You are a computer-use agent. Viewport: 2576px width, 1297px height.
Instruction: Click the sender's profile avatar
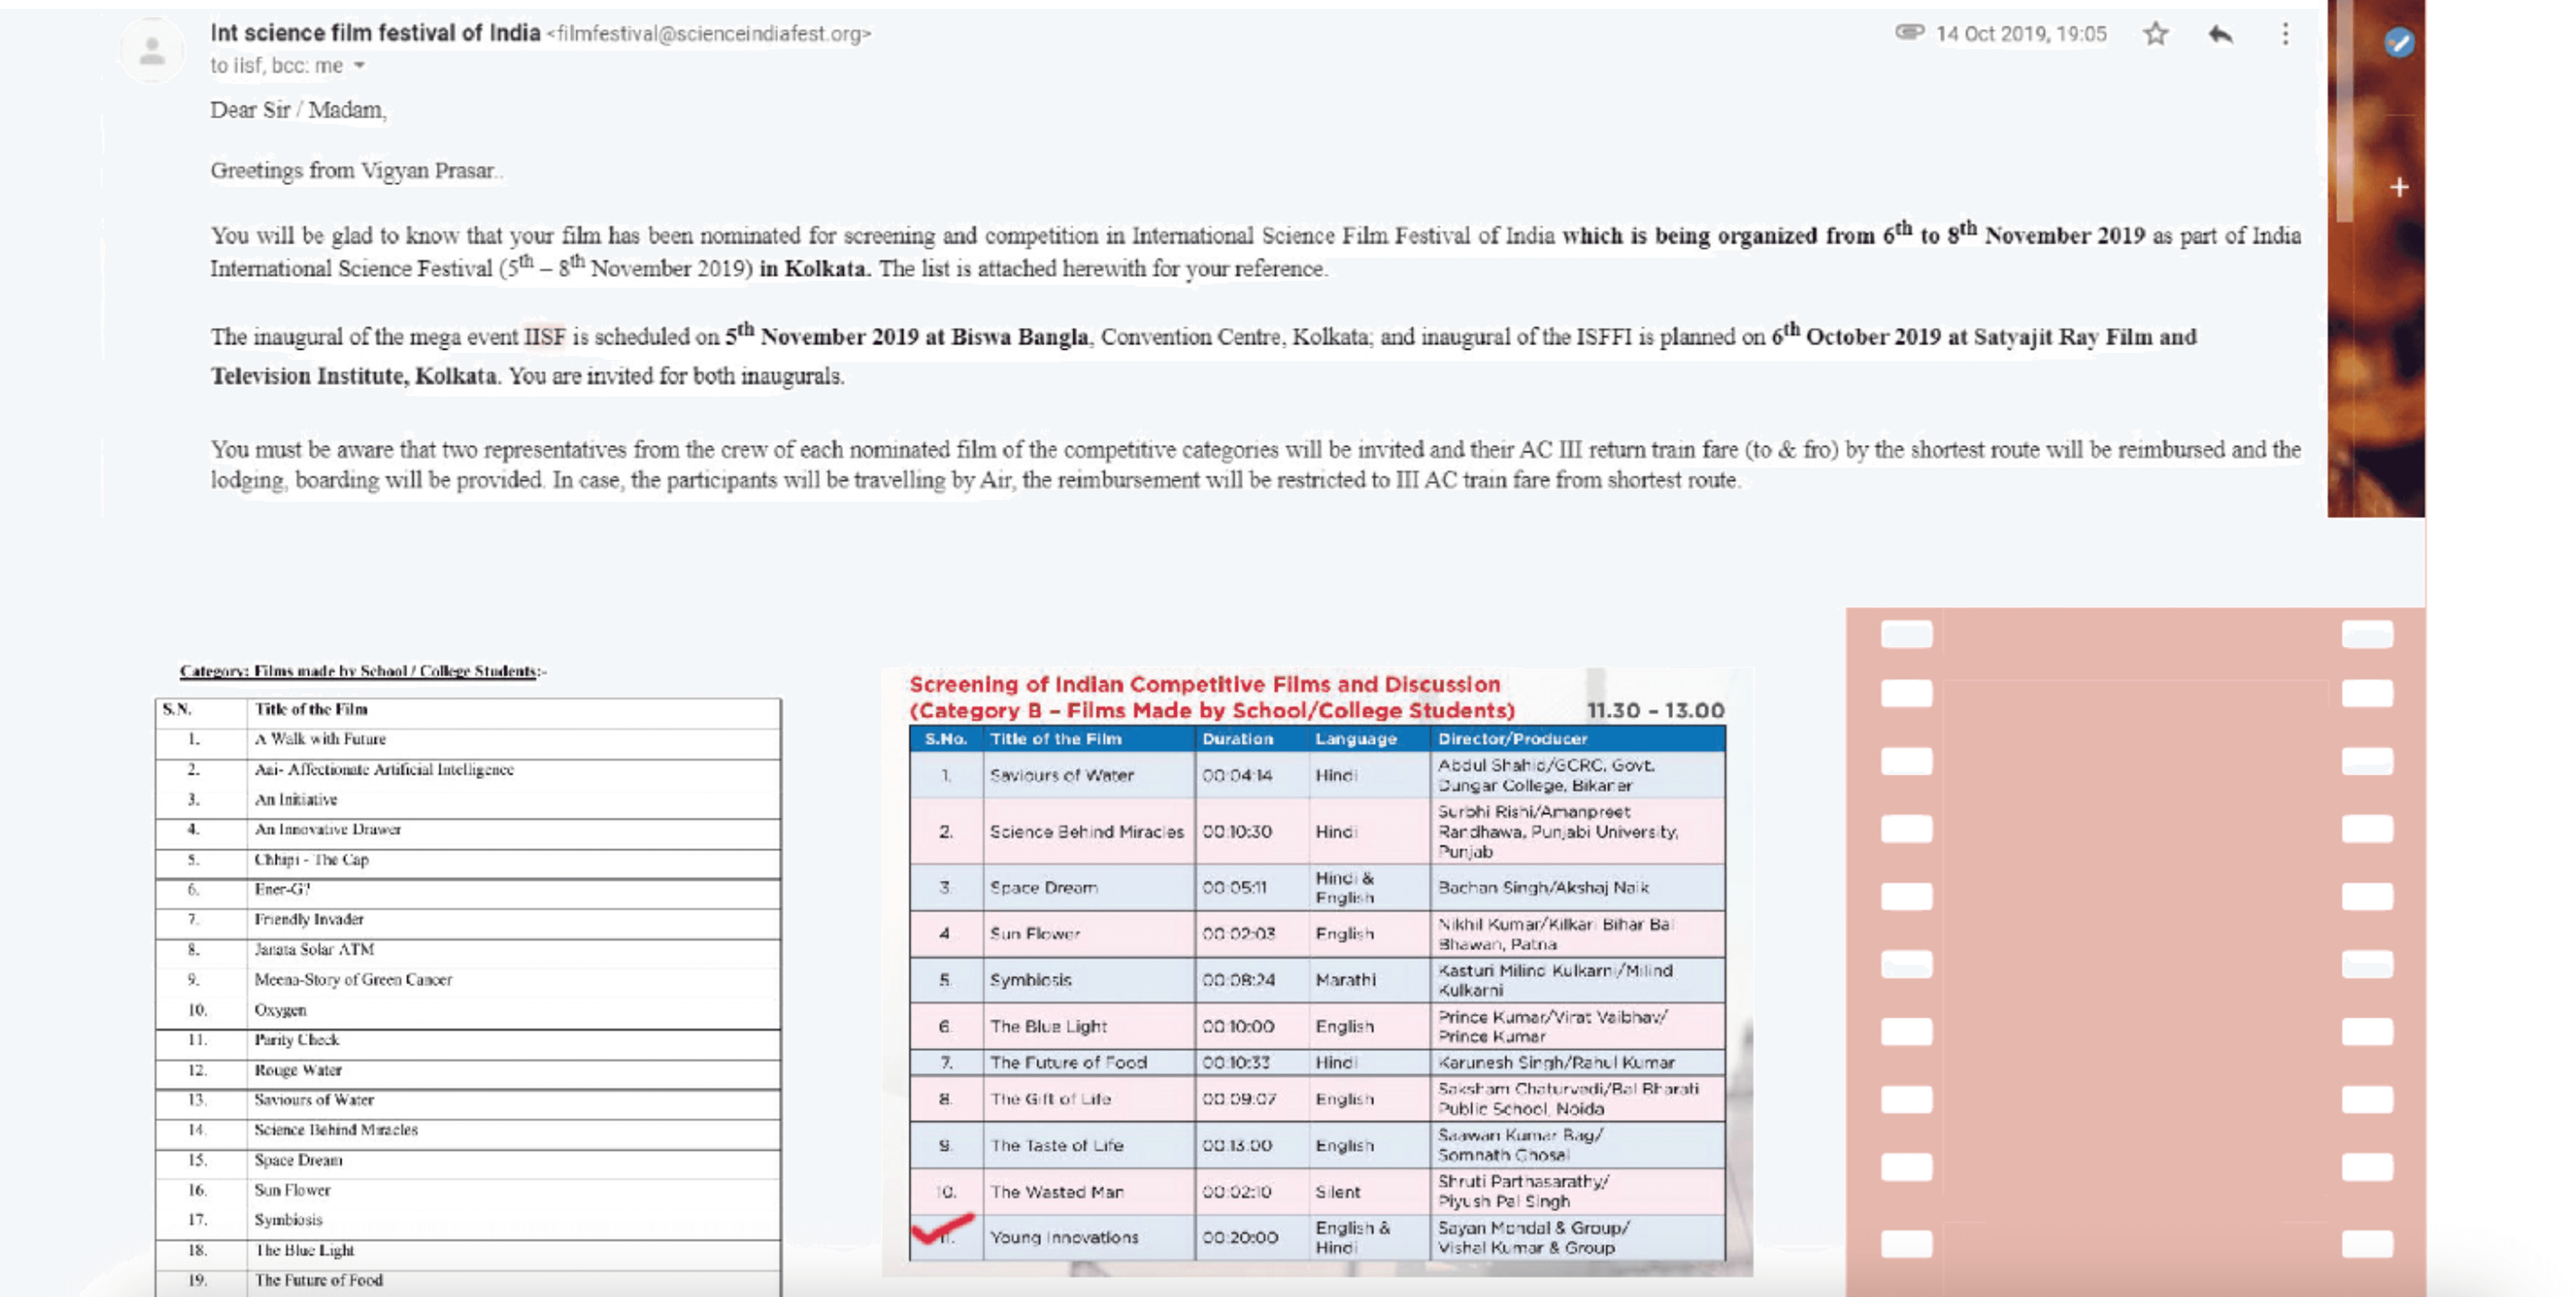tap(152, 49)
